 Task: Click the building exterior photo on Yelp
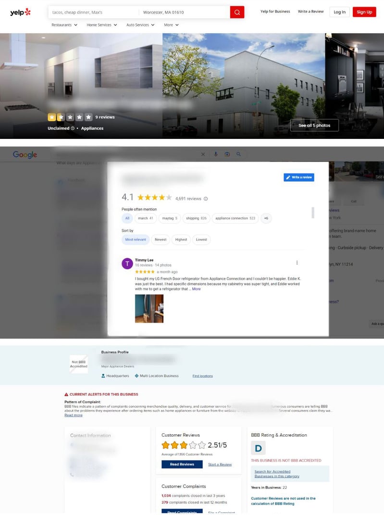244,86
